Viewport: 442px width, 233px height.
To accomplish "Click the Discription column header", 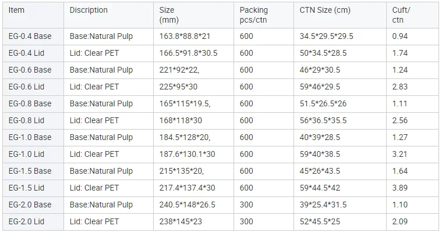I will [89, 10].
